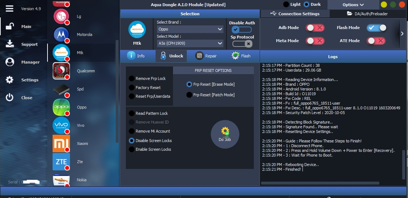The width and height of the screenshot is (408, 198).
Task: Toggle the Disable Auth switch
Action: coord(242,30)
